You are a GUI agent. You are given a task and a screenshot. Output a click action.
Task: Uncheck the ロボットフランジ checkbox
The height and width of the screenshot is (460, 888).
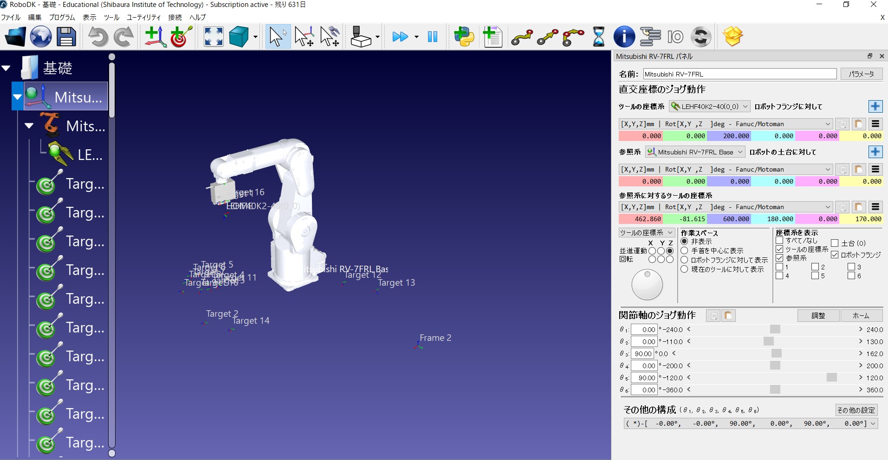(835, 255)
